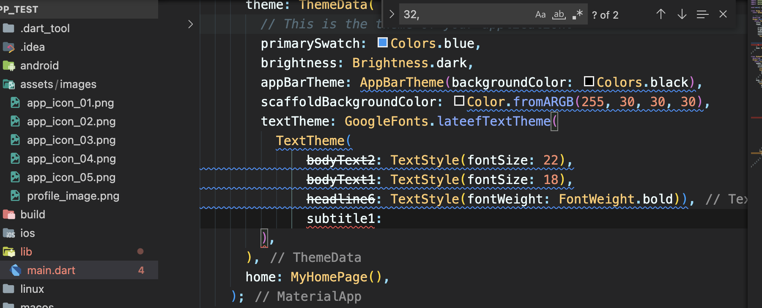Open the Color.fromARGB color swatch
Image resolution: width=762 pixels, height=308 pixels.
click(x=459, y=101)
